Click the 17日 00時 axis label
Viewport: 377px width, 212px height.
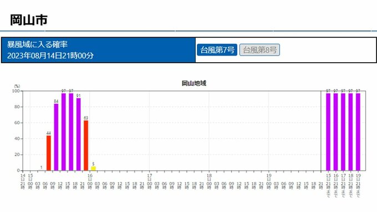tap(149, 181)
